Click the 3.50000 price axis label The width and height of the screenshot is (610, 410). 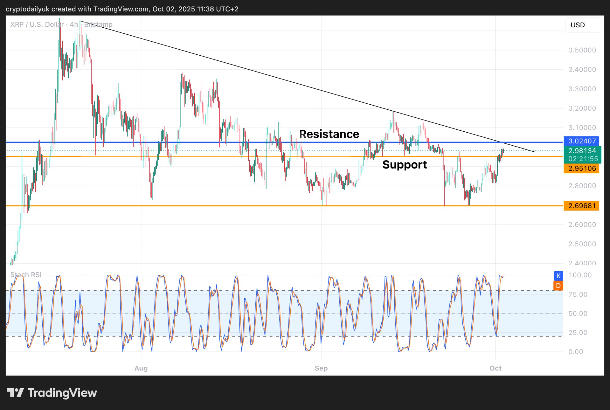pyautogui.click(x=582, y=50)
